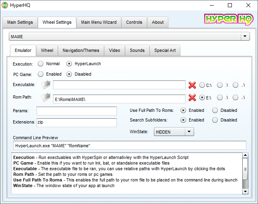Click the HyperHQ logo image
Viewport: 258px width, 204px height.
(x=228, y=20)
